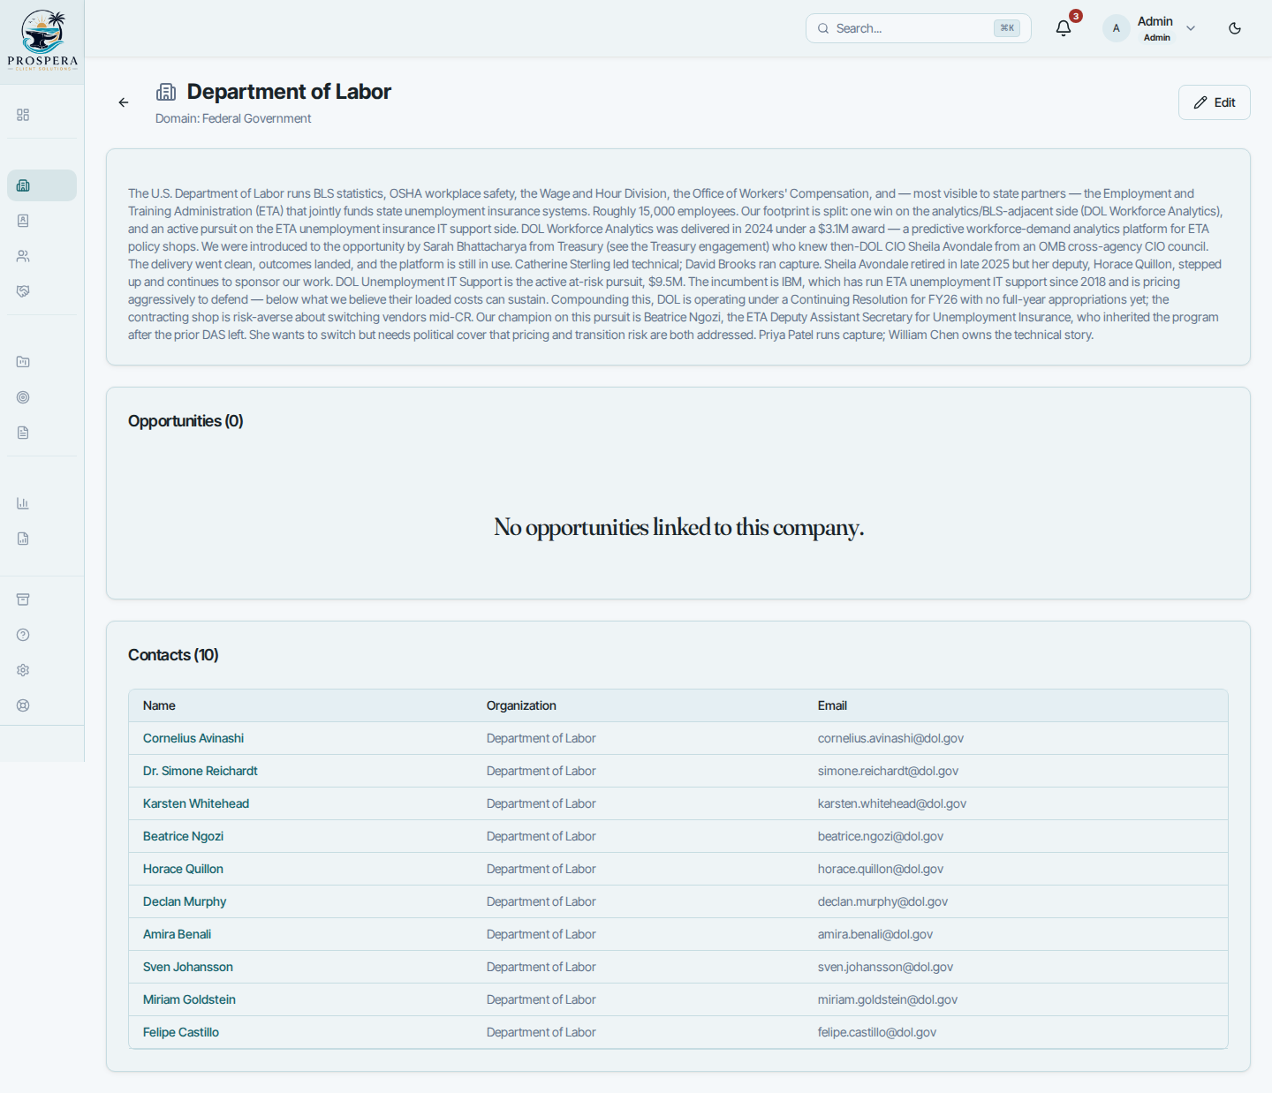Click email simone.reichardt@dol.gov
This screenshot has width=1272, height=1093.
pos(888,771)
